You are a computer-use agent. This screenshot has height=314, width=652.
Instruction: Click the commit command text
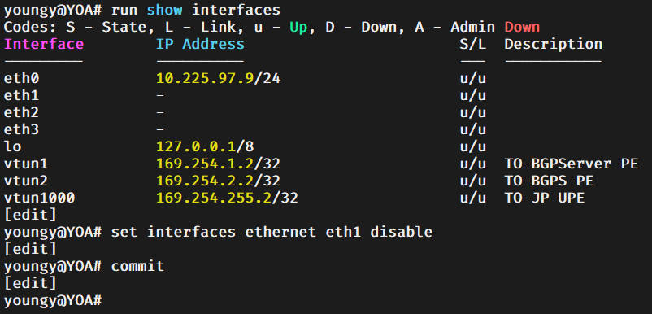[137, 266]
